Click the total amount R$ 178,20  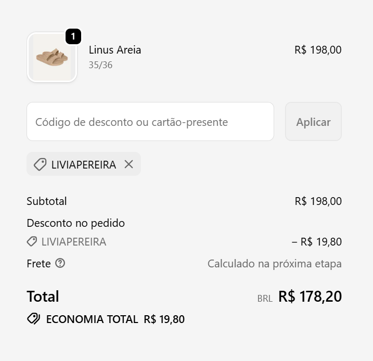(310, 296)
